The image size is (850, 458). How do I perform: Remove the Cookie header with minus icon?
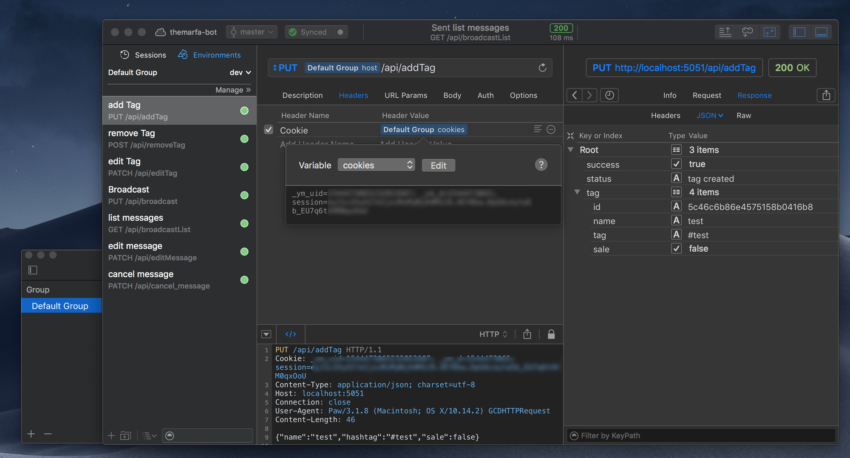click(x=551, y=130)
